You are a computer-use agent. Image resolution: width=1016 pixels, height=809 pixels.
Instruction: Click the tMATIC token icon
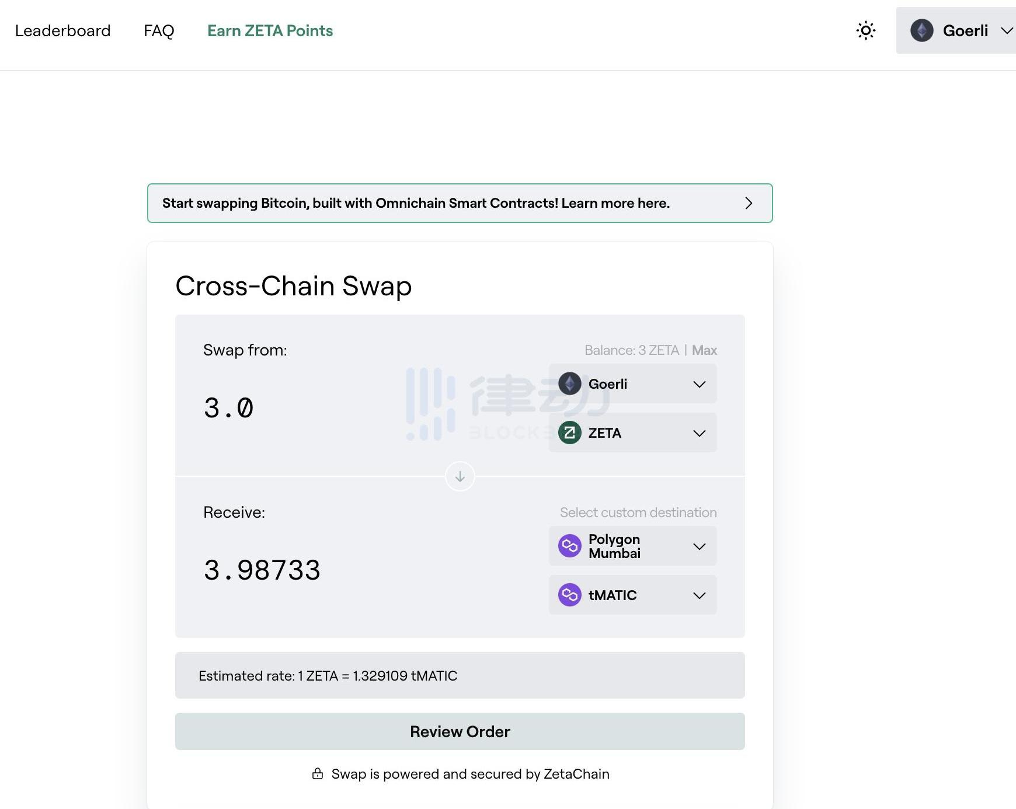pos(569,595)
